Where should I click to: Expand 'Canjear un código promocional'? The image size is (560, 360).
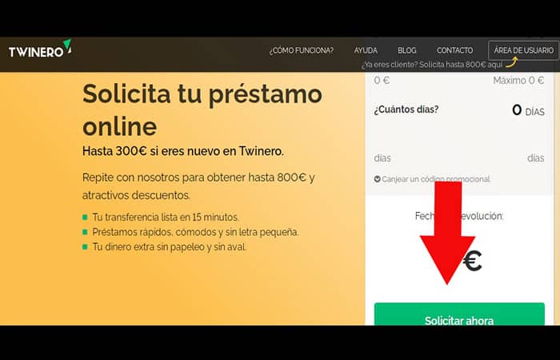tap(432, 179)
